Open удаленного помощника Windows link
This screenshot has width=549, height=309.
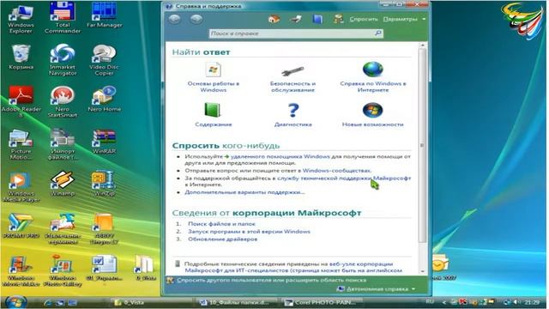click(281, 156)
